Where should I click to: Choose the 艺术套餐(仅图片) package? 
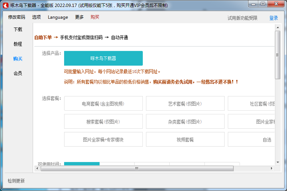pyautogui.click(x=185, y=104)
